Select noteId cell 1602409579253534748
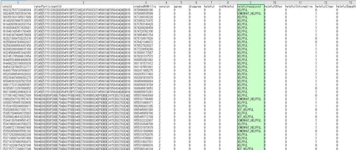The image size is (356, 150). tap(17, 13)
